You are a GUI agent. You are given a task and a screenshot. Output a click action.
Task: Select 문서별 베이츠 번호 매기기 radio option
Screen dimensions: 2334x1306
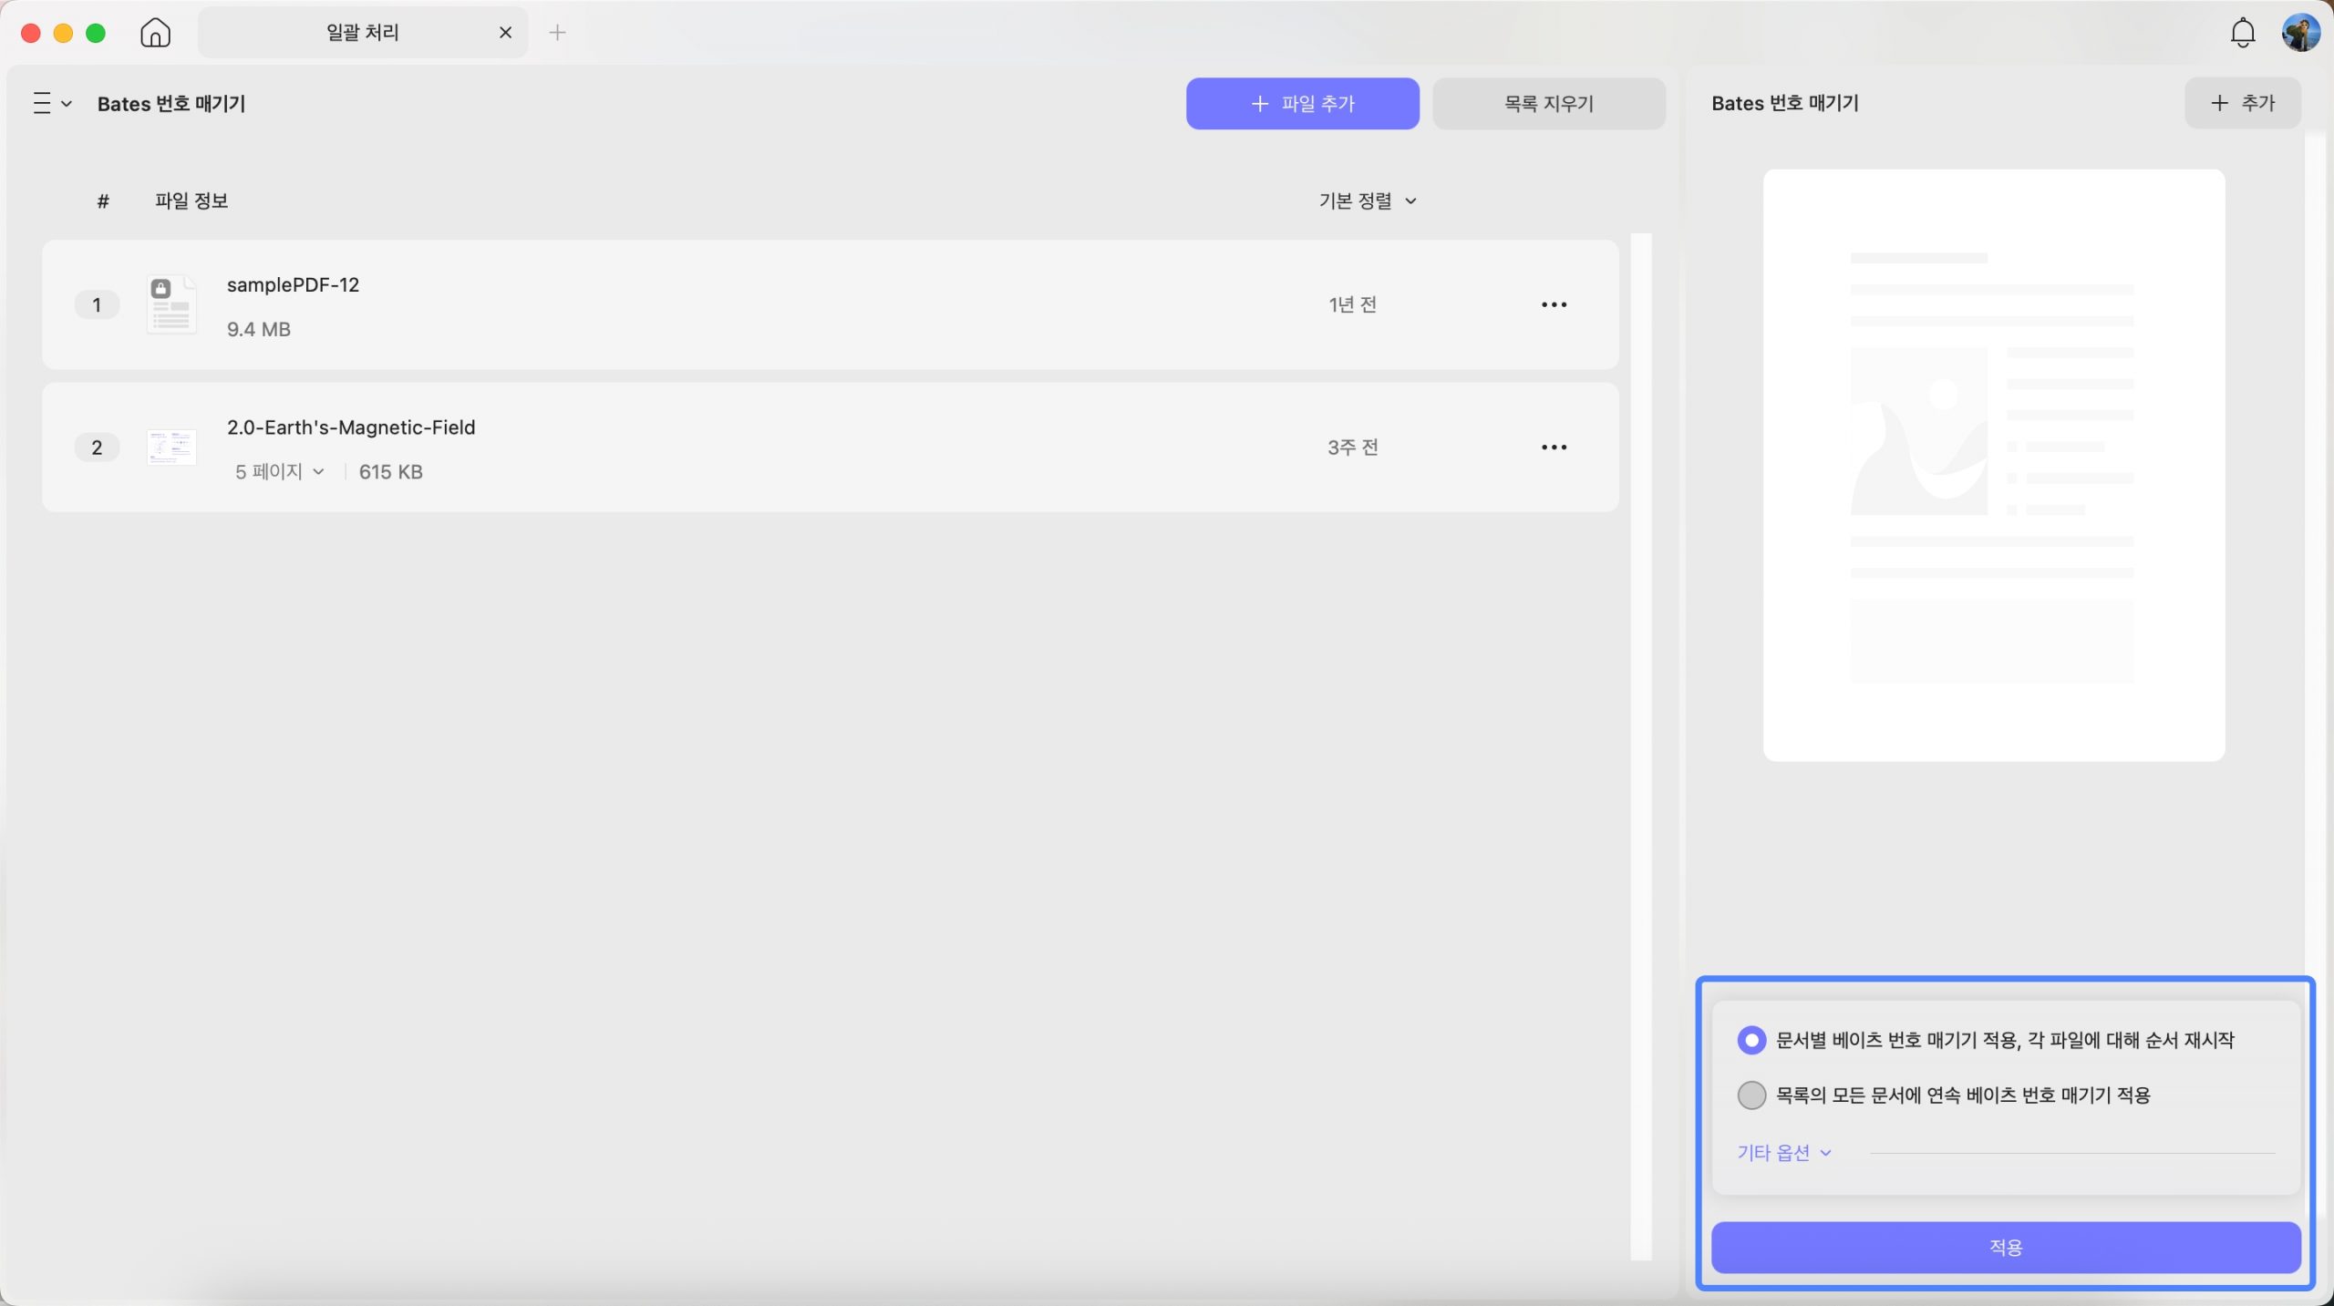click(1750, 1040)
